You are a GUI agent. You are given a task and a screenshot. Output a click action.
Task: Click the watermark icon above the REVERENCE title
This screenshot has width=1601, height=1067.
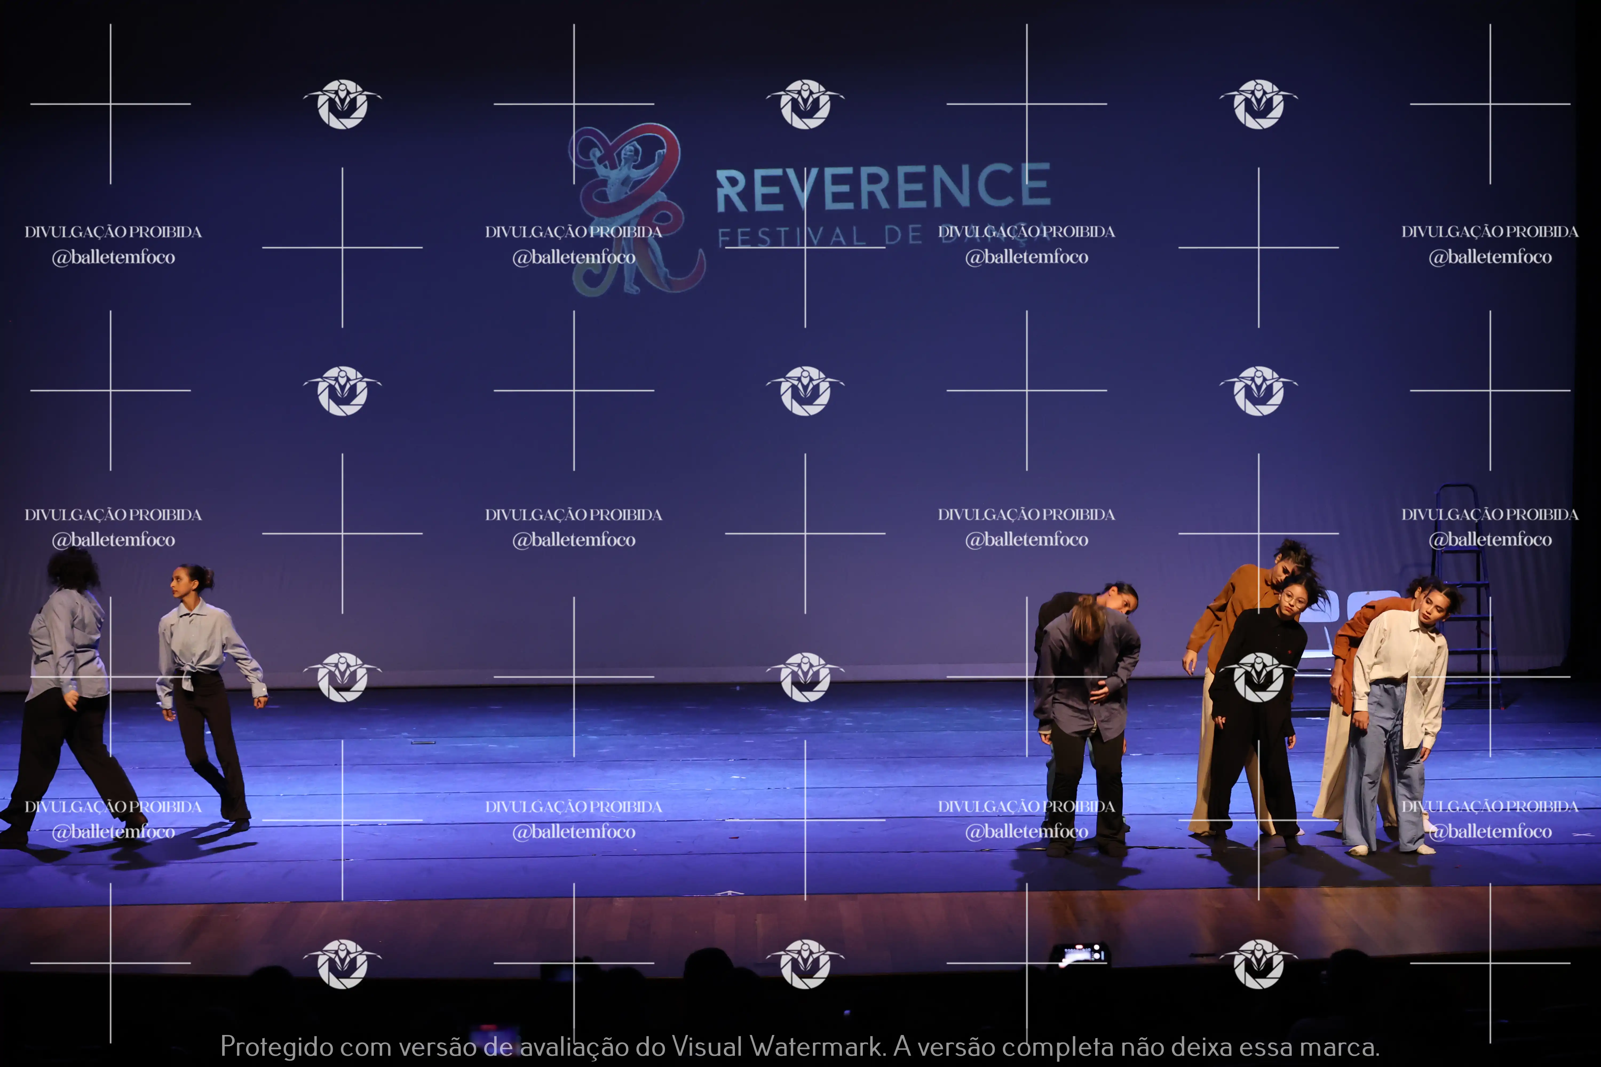805,104
